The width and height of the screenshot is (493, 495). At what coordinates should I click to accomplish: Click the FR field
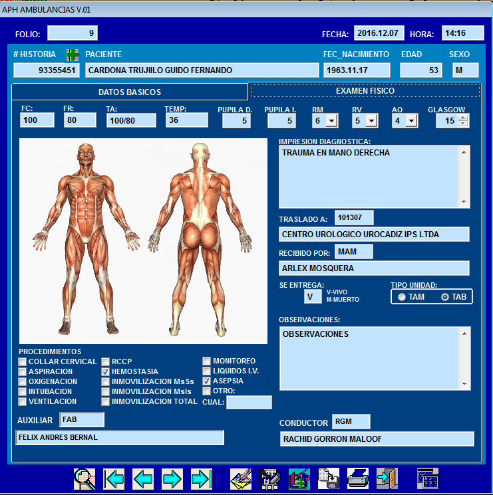[x=80, y=120]
